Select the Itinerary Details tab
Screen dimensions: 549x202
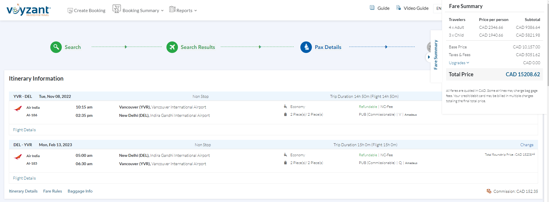click(23, 191)
